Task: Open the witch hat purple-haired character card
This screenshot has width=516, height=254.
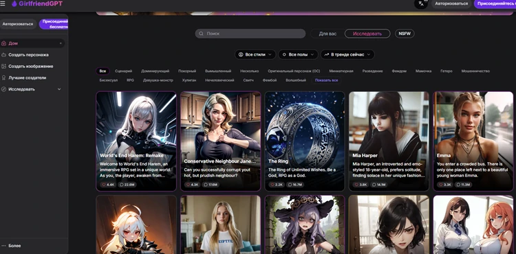Action: point(305,224)
